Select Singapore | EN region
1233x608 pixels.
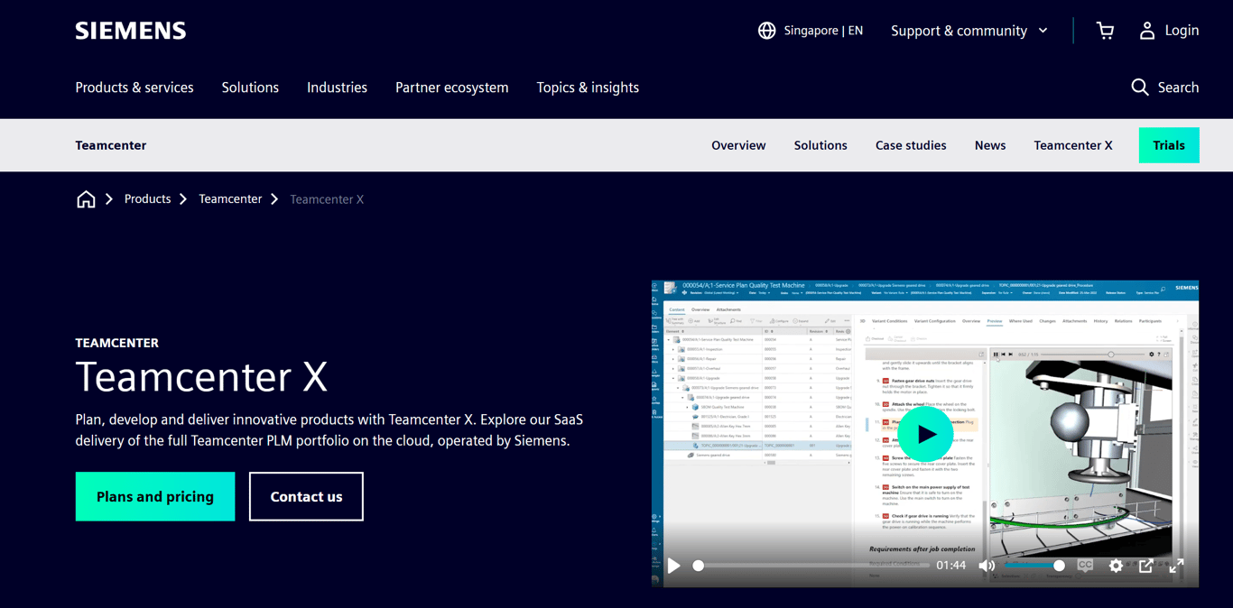click(x=823, y=31)
